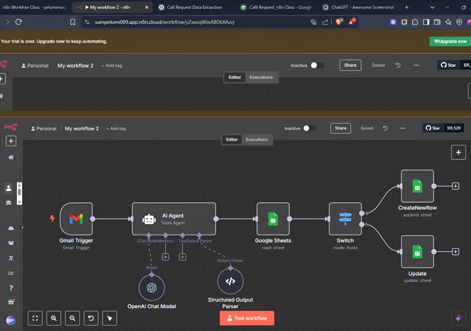Click the Share button in the lower header
The image size is (471, 331).
click(x=341, y=128)
